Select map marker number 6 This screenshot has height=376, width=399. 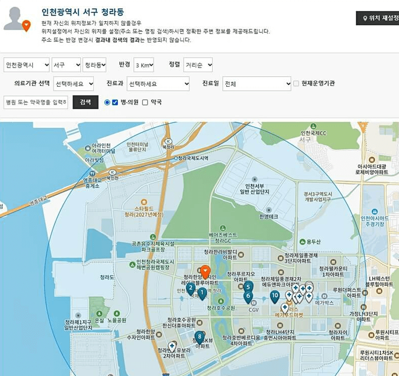248,297
